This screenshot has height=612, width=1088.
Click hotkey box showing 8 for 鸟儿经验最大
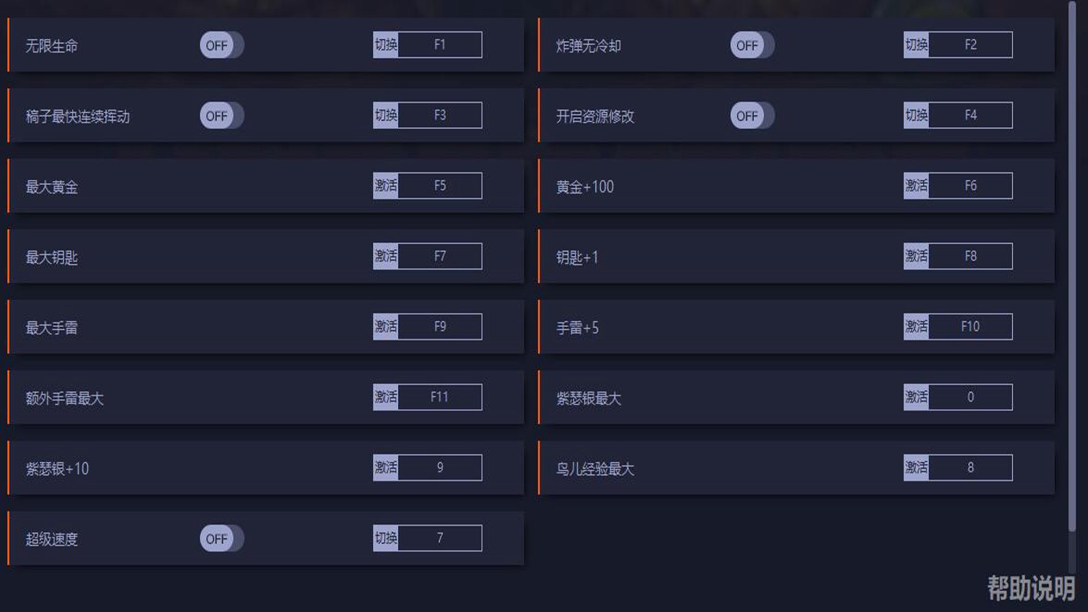point(970,467)
